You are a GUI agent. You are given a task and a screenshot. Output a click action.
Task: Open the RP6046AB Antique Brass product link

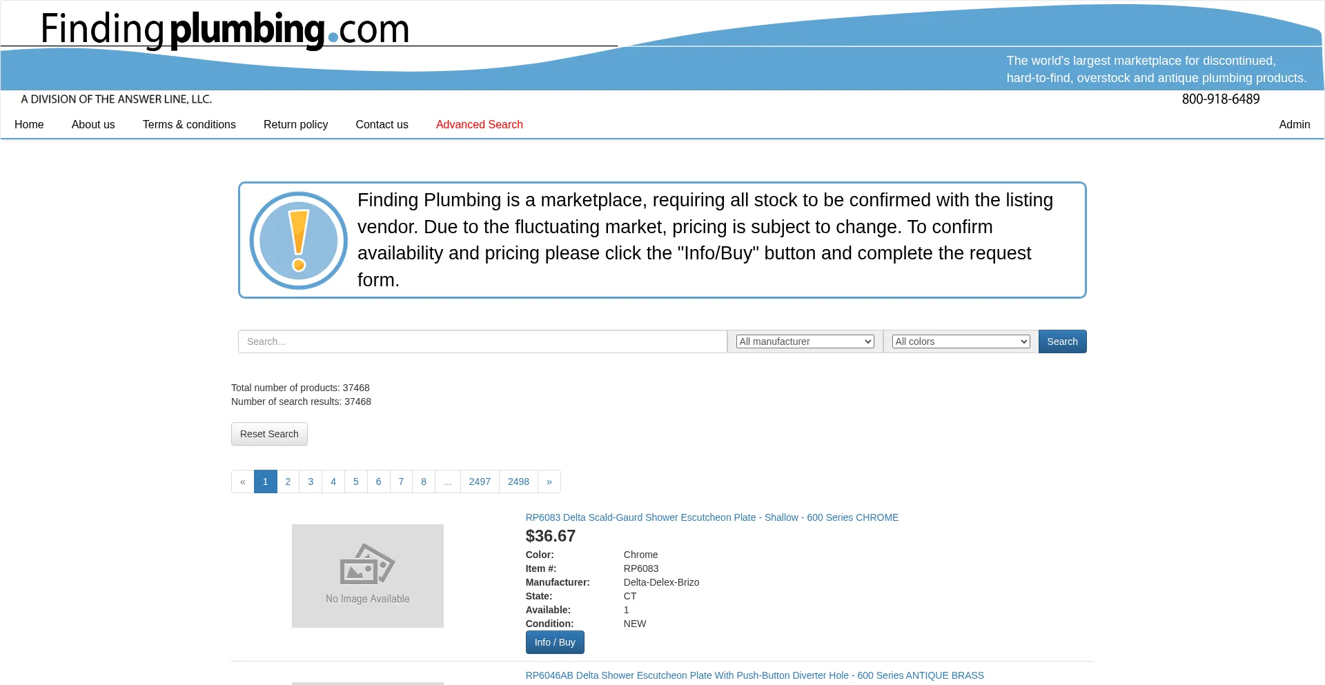[x=754, y=675]
